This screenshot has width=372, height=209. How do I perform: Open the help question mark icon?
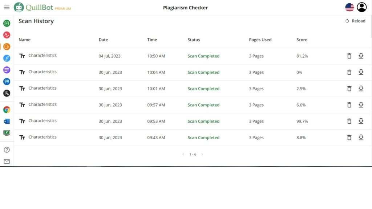click(7, 149)
